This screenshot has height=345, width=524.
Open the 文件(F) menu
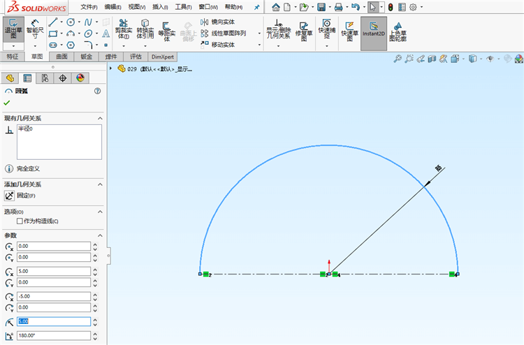point(89,7)
